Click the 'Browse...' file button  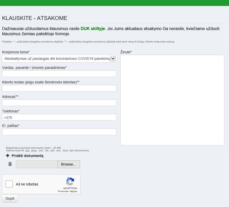tap(69, 164)
